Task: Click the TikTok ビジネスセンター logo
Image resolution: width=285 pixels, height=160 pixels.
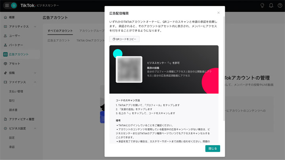Action: 40,6
